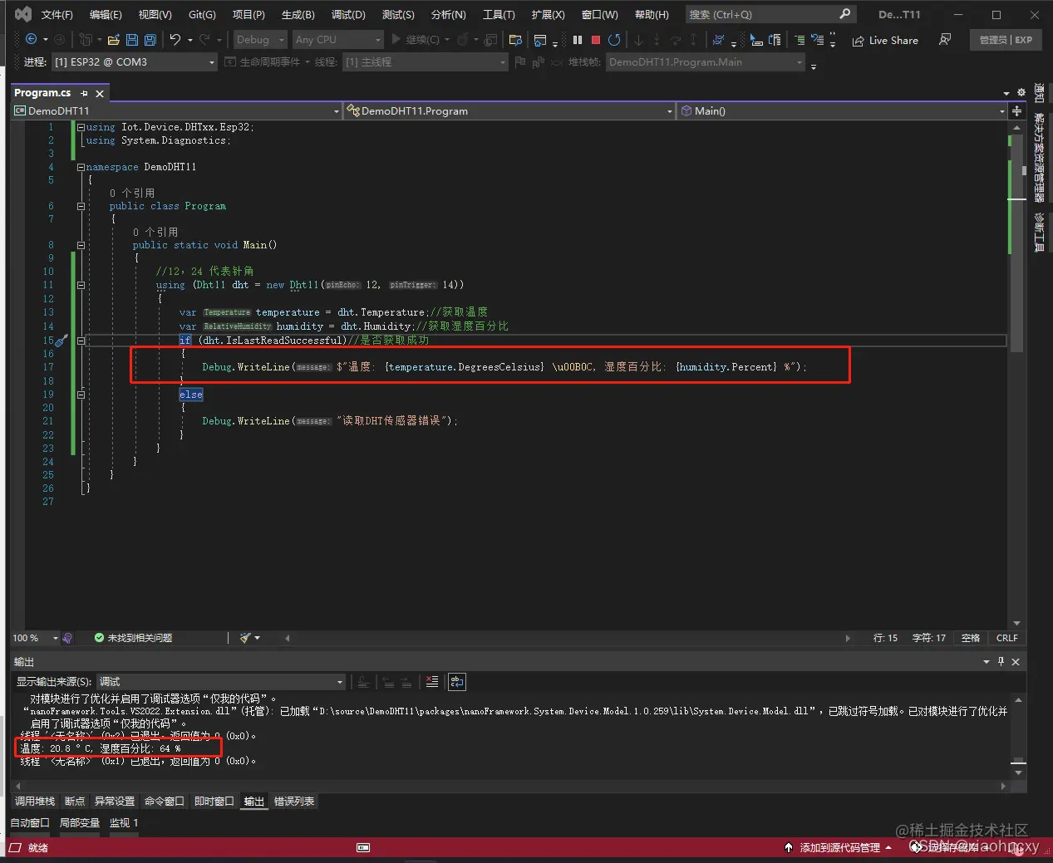
Task: Click the CRLF line ending indicator
Action: 1006,638
